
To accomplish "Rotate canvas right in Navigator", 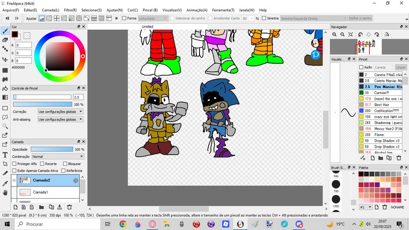I will 377,35.
